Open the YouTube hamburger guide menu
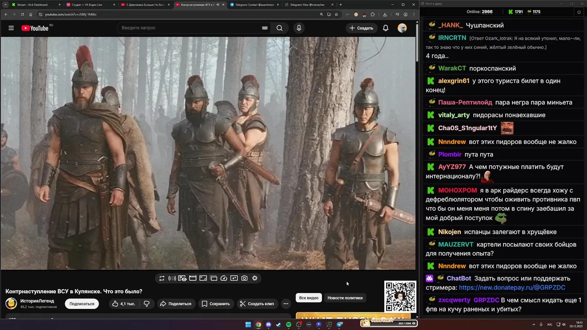Viewport: 587px width, 330px height. 11,28
